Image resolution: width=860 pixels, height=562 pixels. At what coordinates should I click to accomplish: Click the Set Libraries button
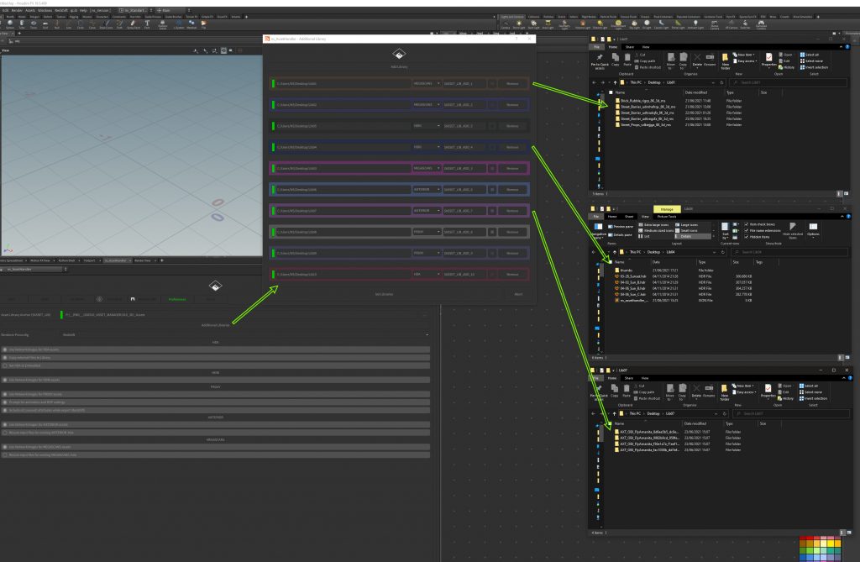click(384, 294)
